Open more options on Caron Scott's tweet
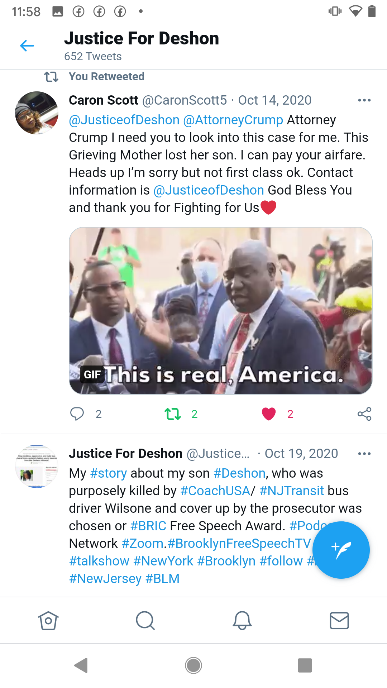This screenshot has height=688, width=387. [364, 100]
